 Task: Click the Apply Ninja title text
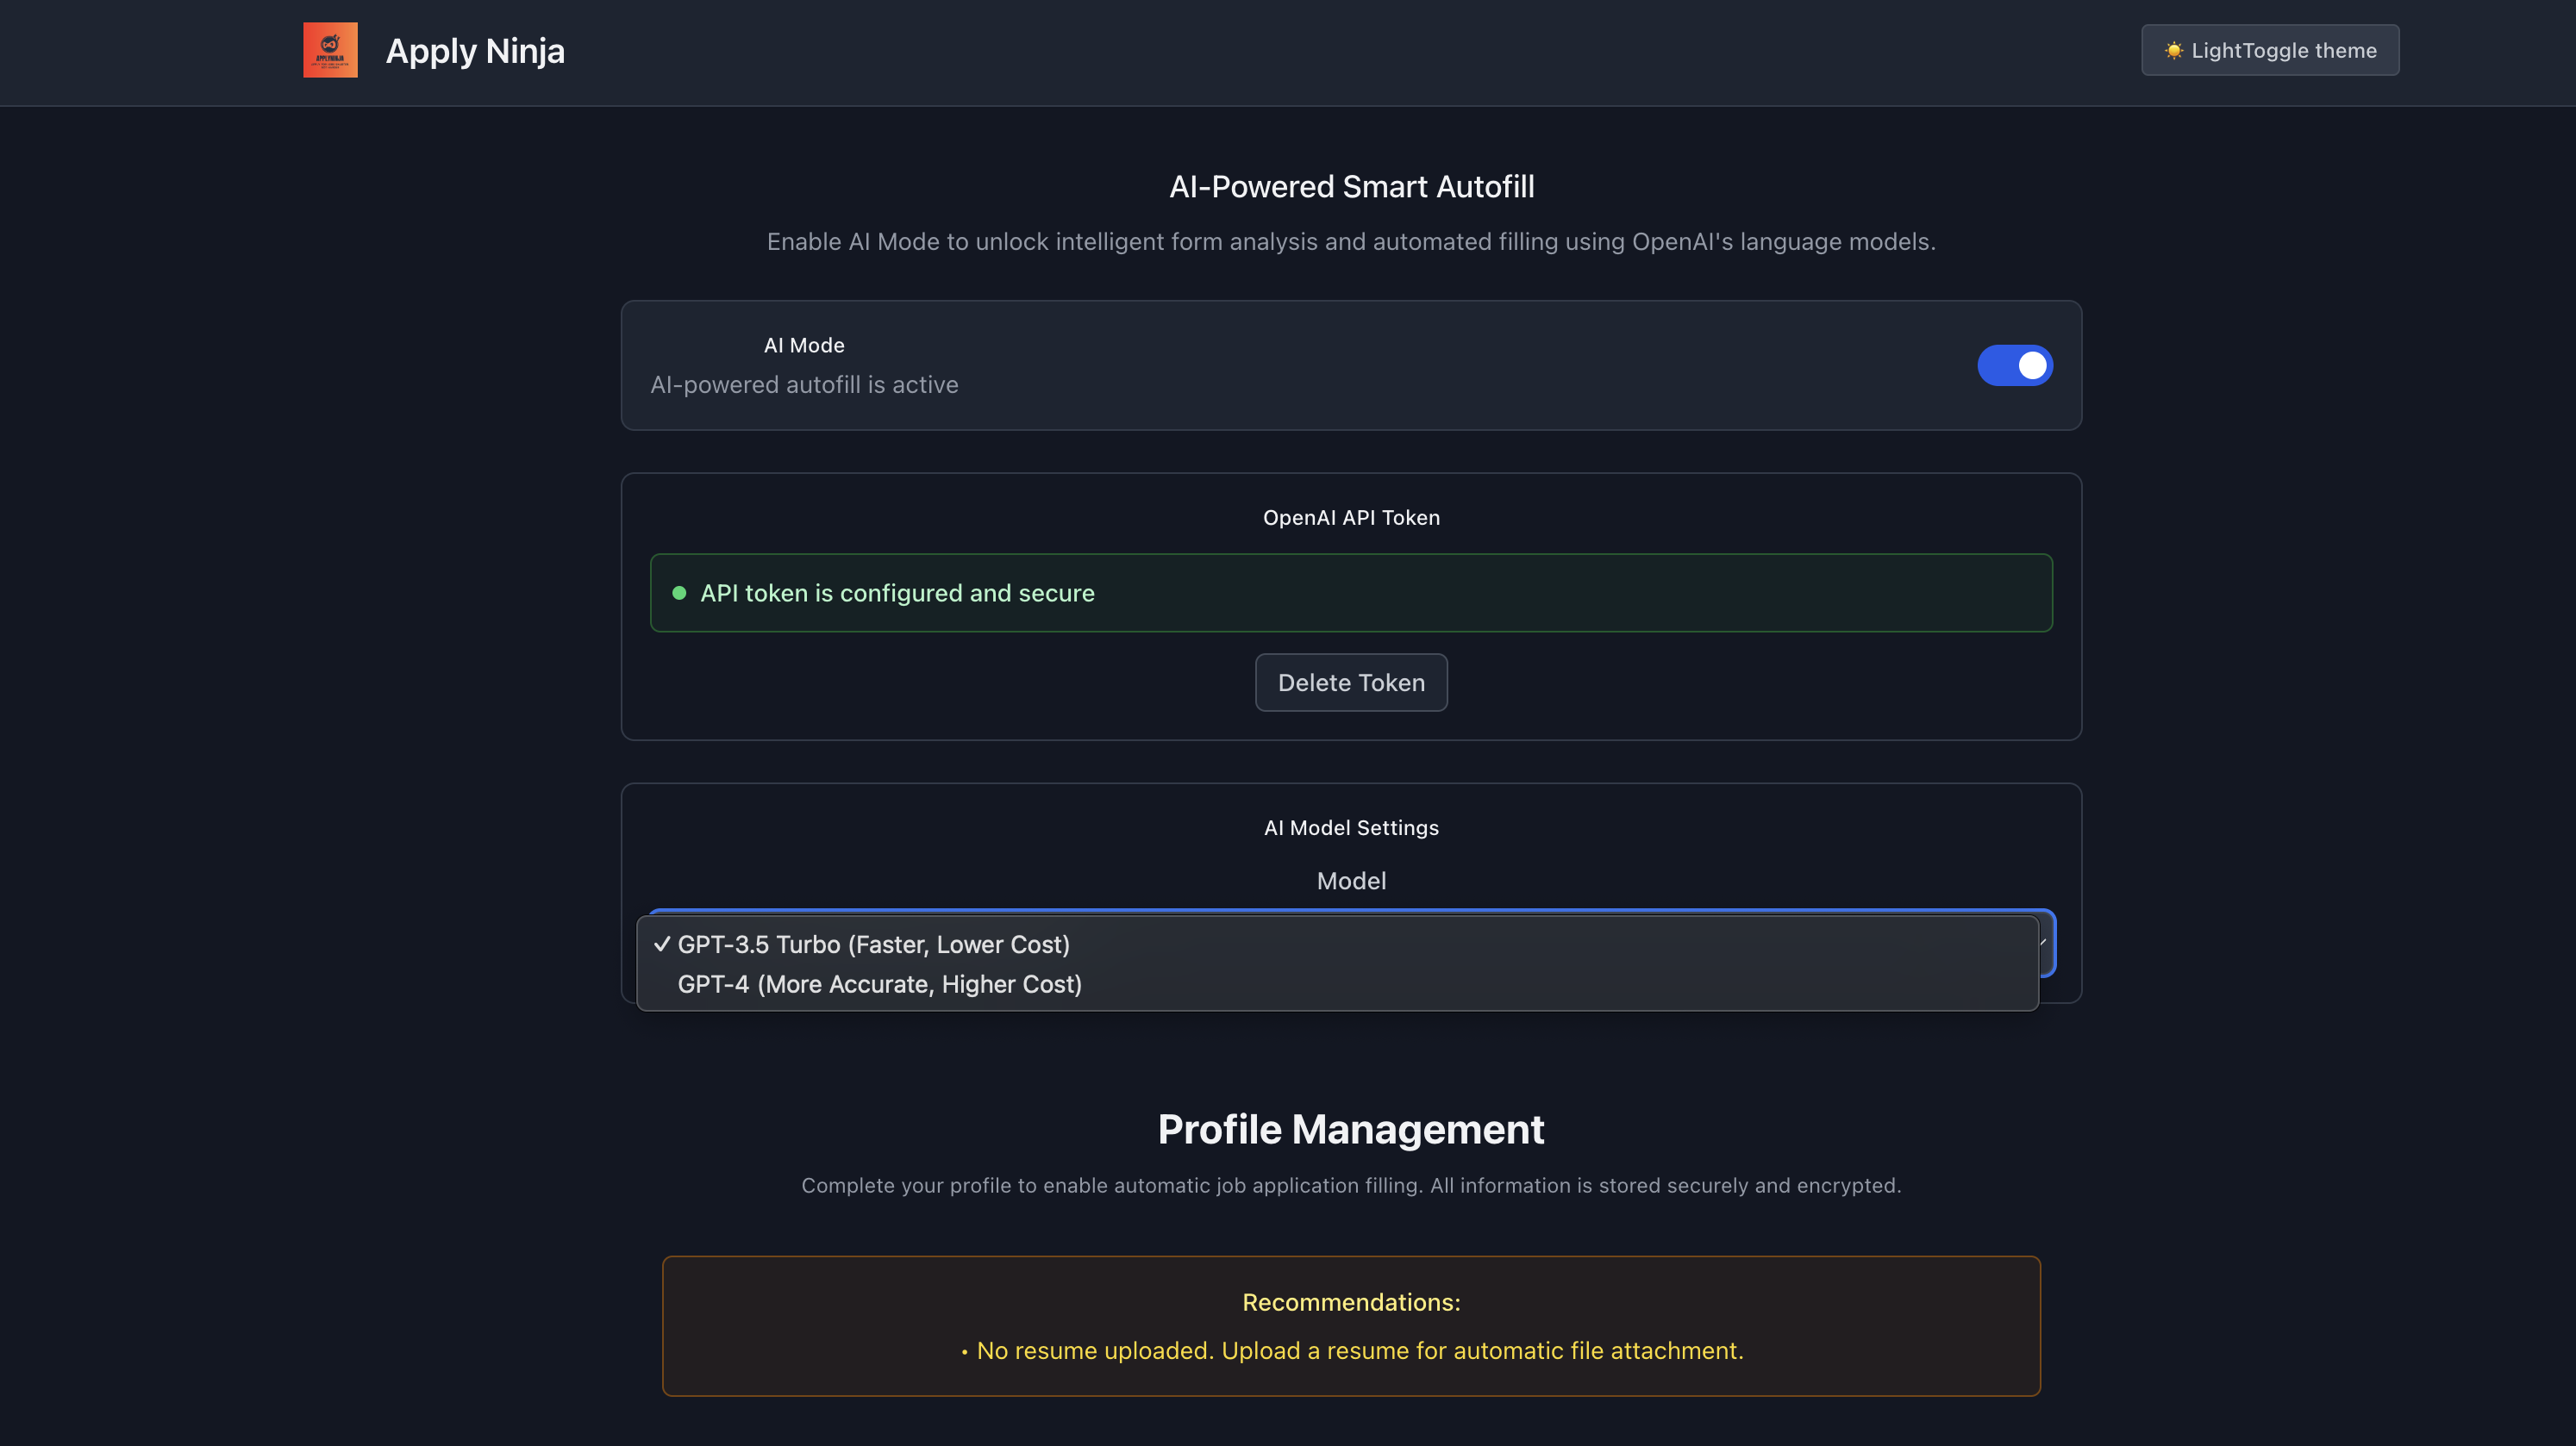click(x=475, y=51)
